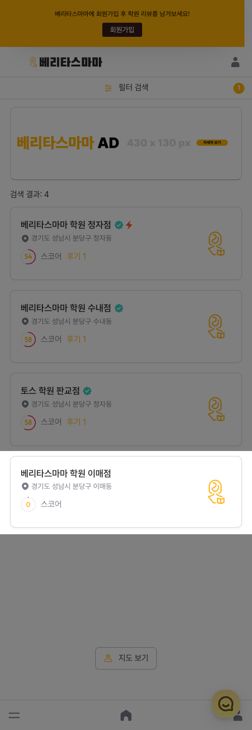Click the academy logo icon on 수내점 card

(x=216, y=326)
